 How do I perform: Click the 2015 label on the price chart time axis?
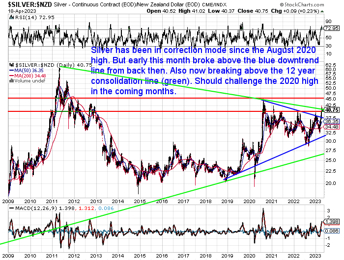(x=140, y=201)
